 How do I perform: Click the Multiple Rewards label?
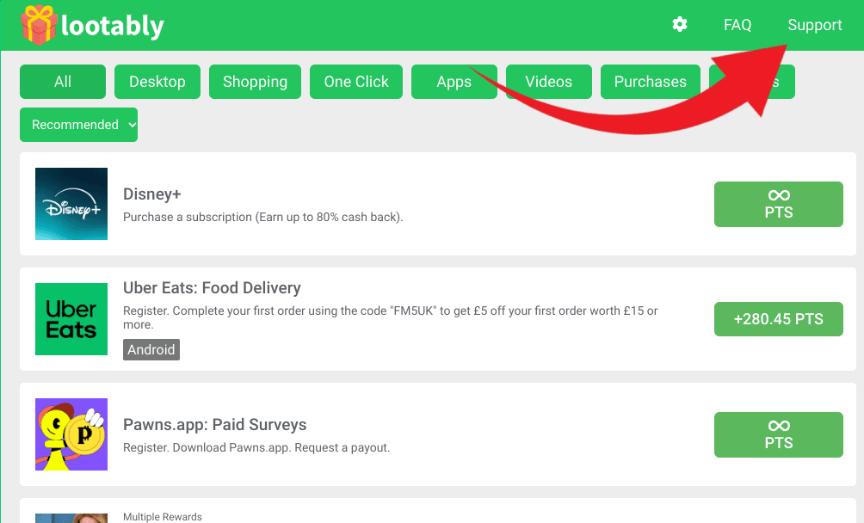click(x=163, y=517)
